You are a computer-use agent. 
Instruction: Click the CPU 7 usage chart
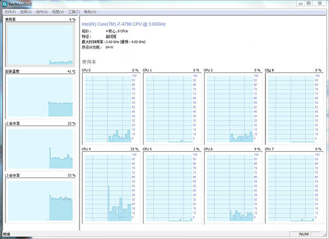293,186
